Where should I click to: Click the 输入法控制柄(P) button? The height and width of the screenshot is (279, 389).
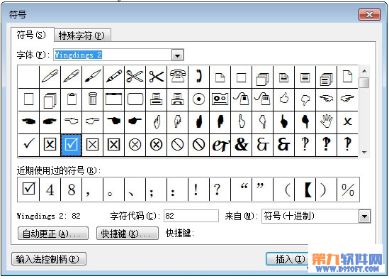(x=49, y=259)
